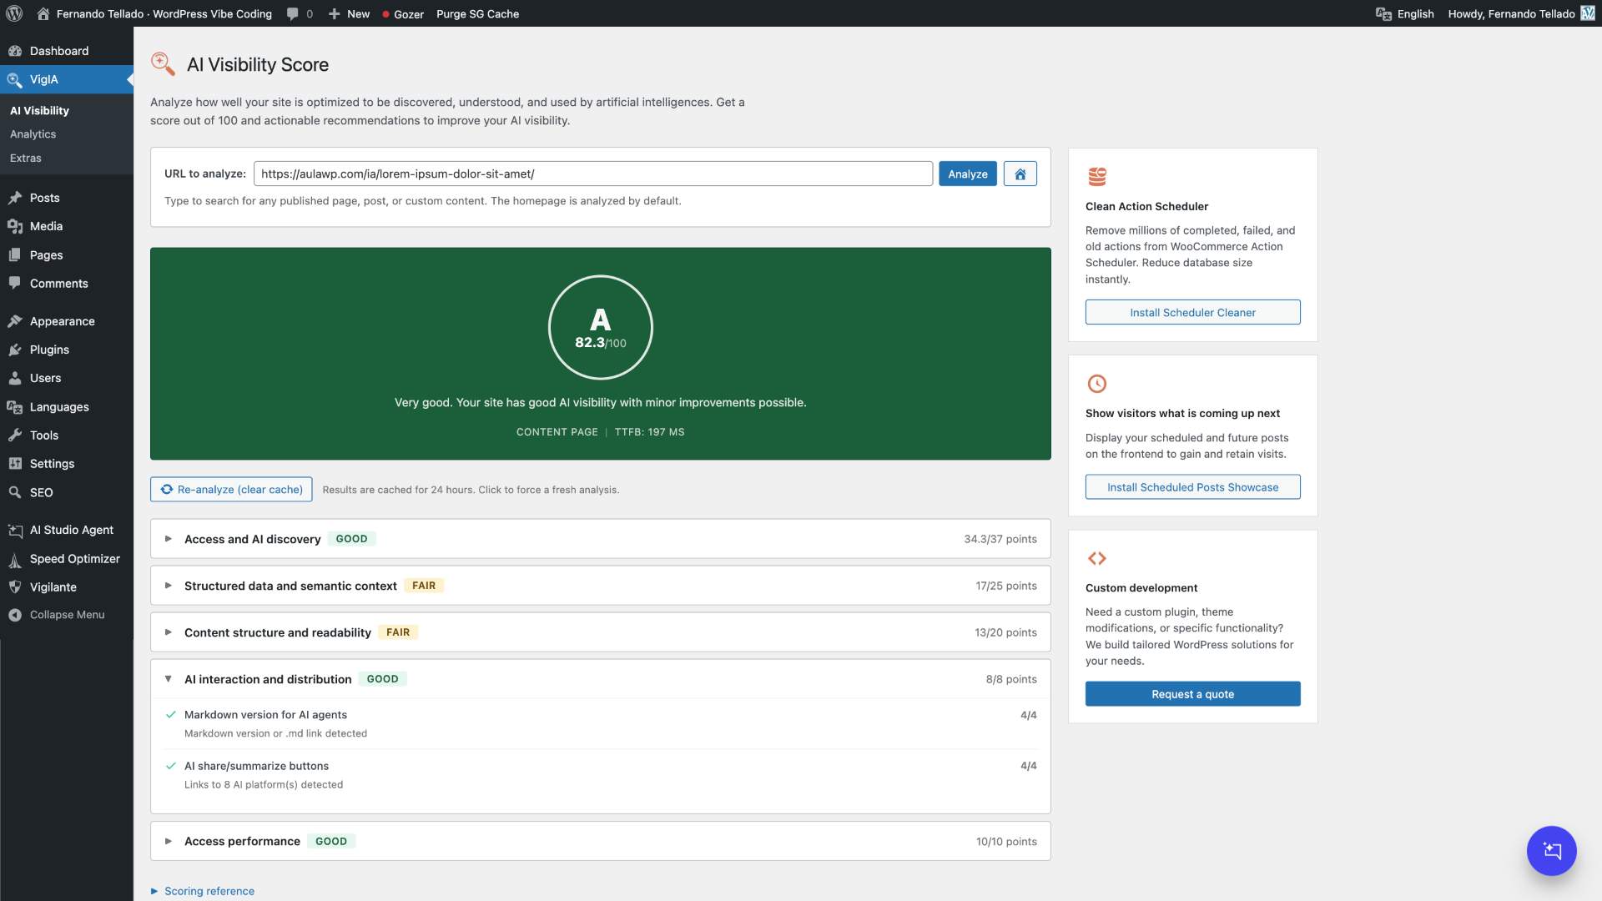The width and height of the screenshot is (1602, 901).
Task: Click the translation icon next to English
Action: tap(1384, 13)
